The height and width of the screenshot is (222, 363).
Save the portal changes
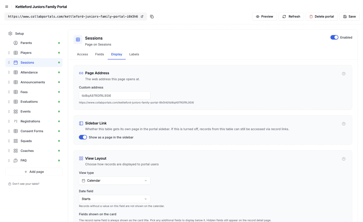pyautogui.click(x=349, y=17)
